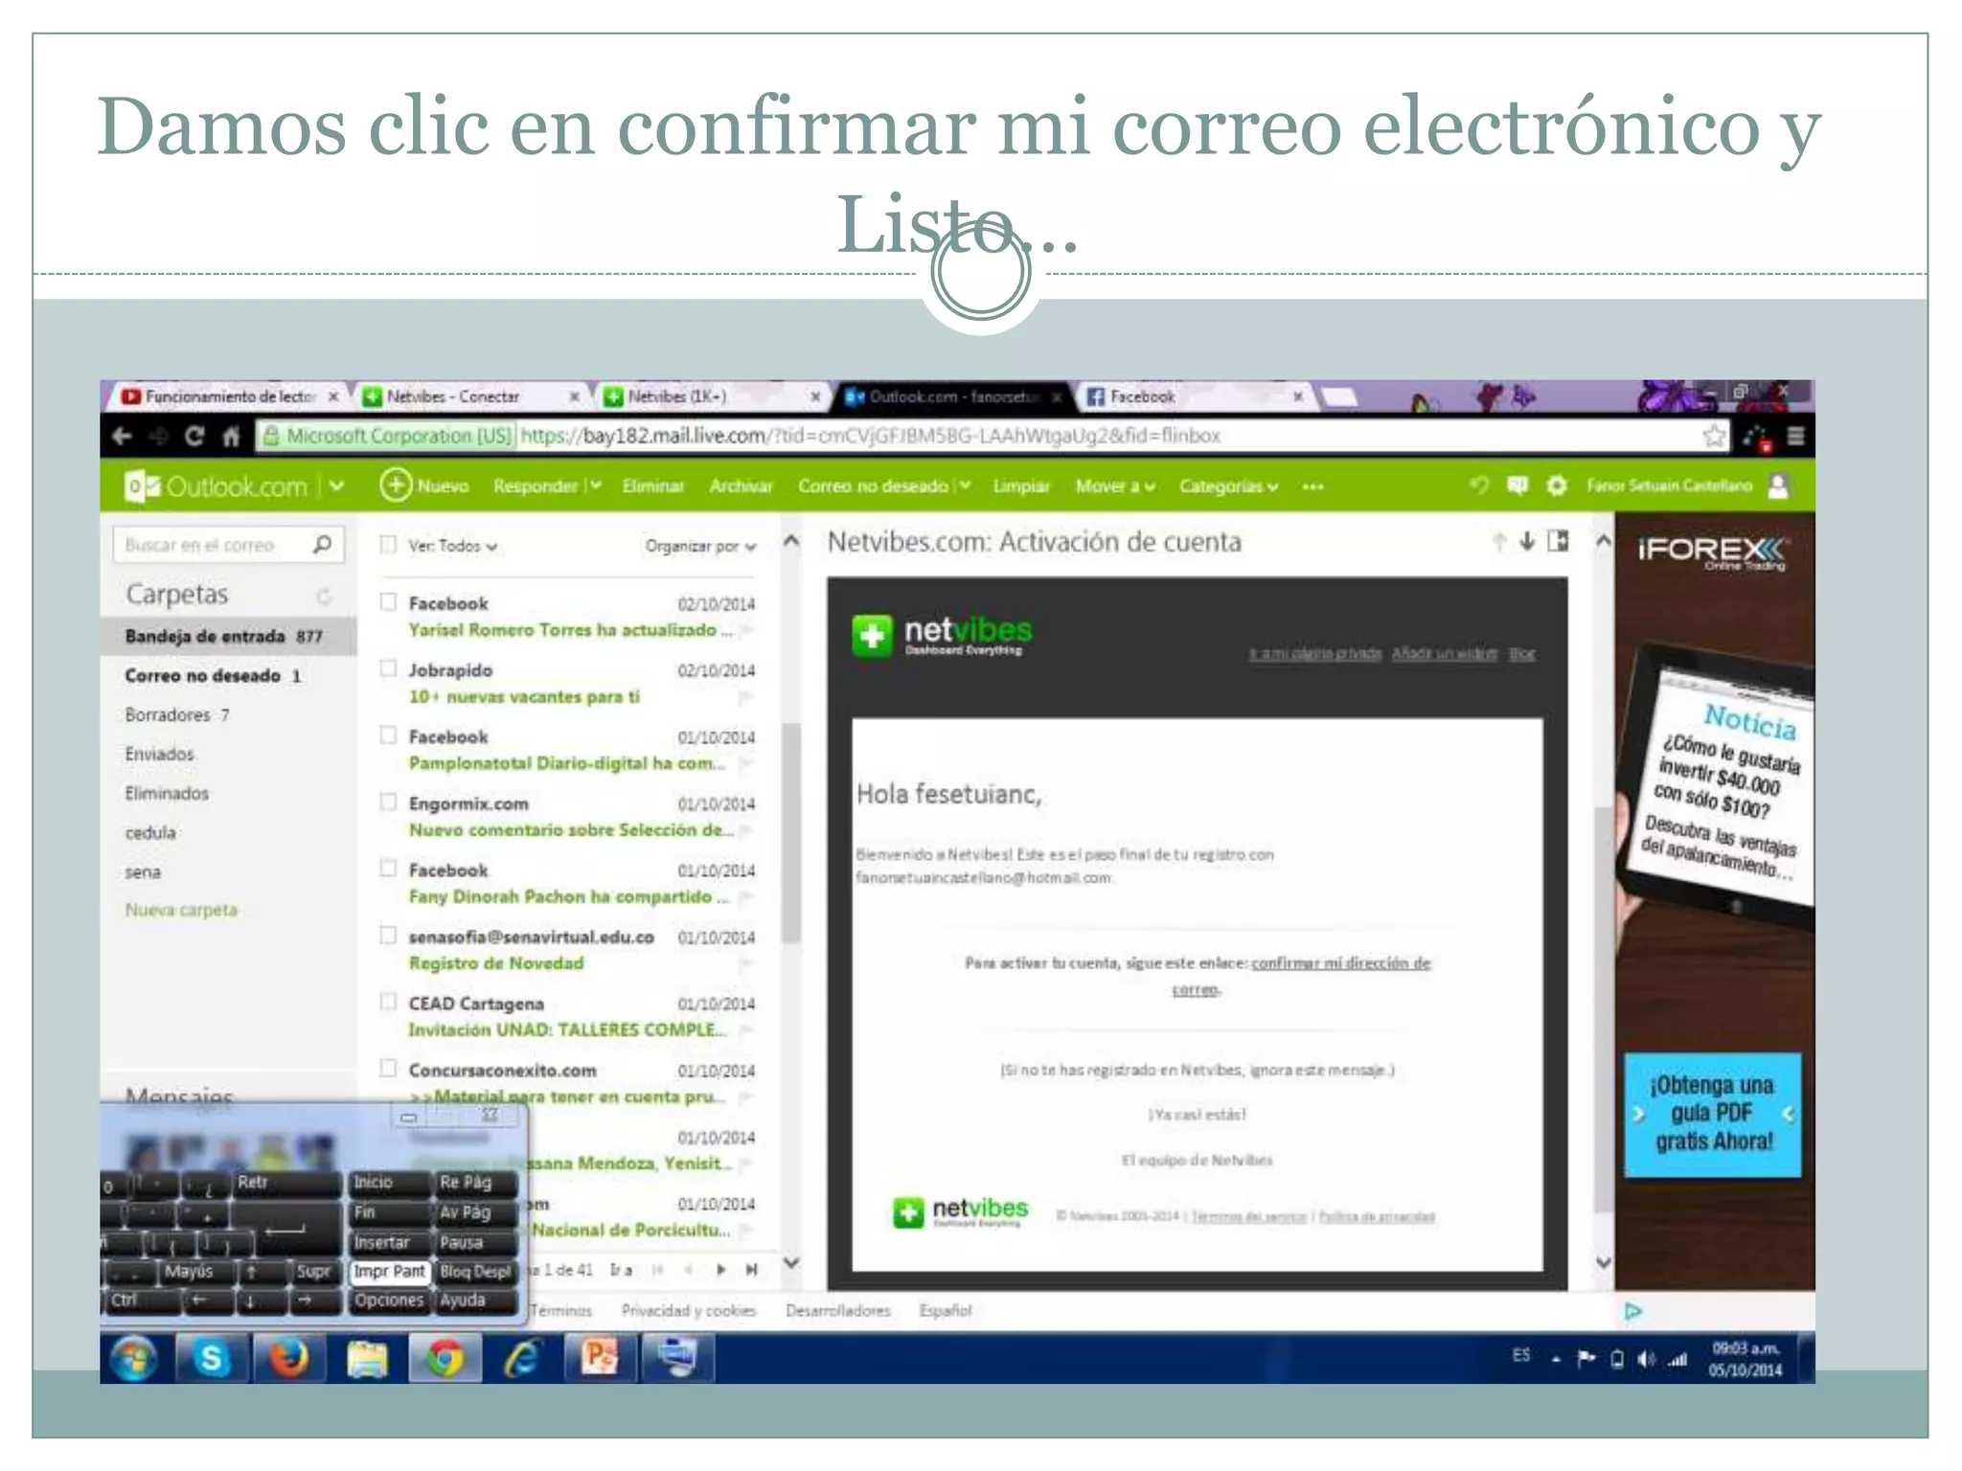
Task: Click the volume speaker tray icon
Action: pos(1646,1359)
